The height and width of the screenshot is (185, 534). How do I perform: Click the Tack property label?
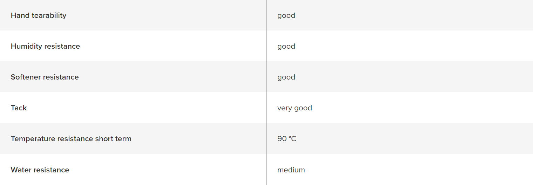[19, 108]
